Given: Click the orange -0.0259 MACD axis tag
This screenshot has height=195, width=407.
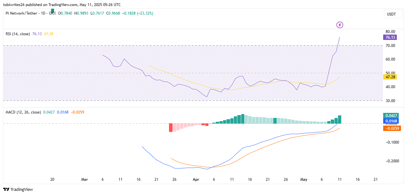Looking at the screenshot, I should point(392,128).
